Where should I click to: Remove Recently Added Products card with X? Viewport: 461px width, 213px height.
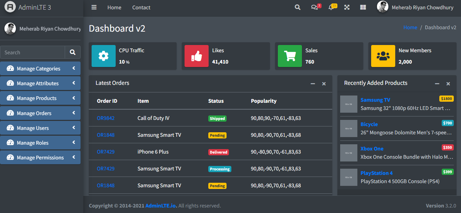(448, 83)
